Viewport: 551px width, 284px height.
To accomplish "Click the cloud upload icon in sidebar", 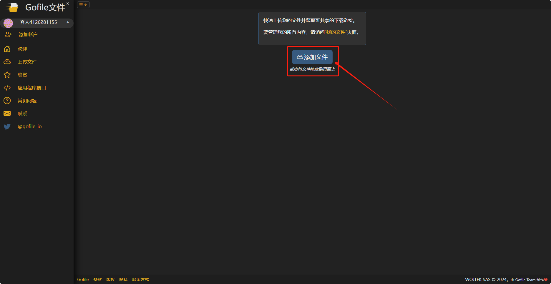I will (x=7, y=62).
